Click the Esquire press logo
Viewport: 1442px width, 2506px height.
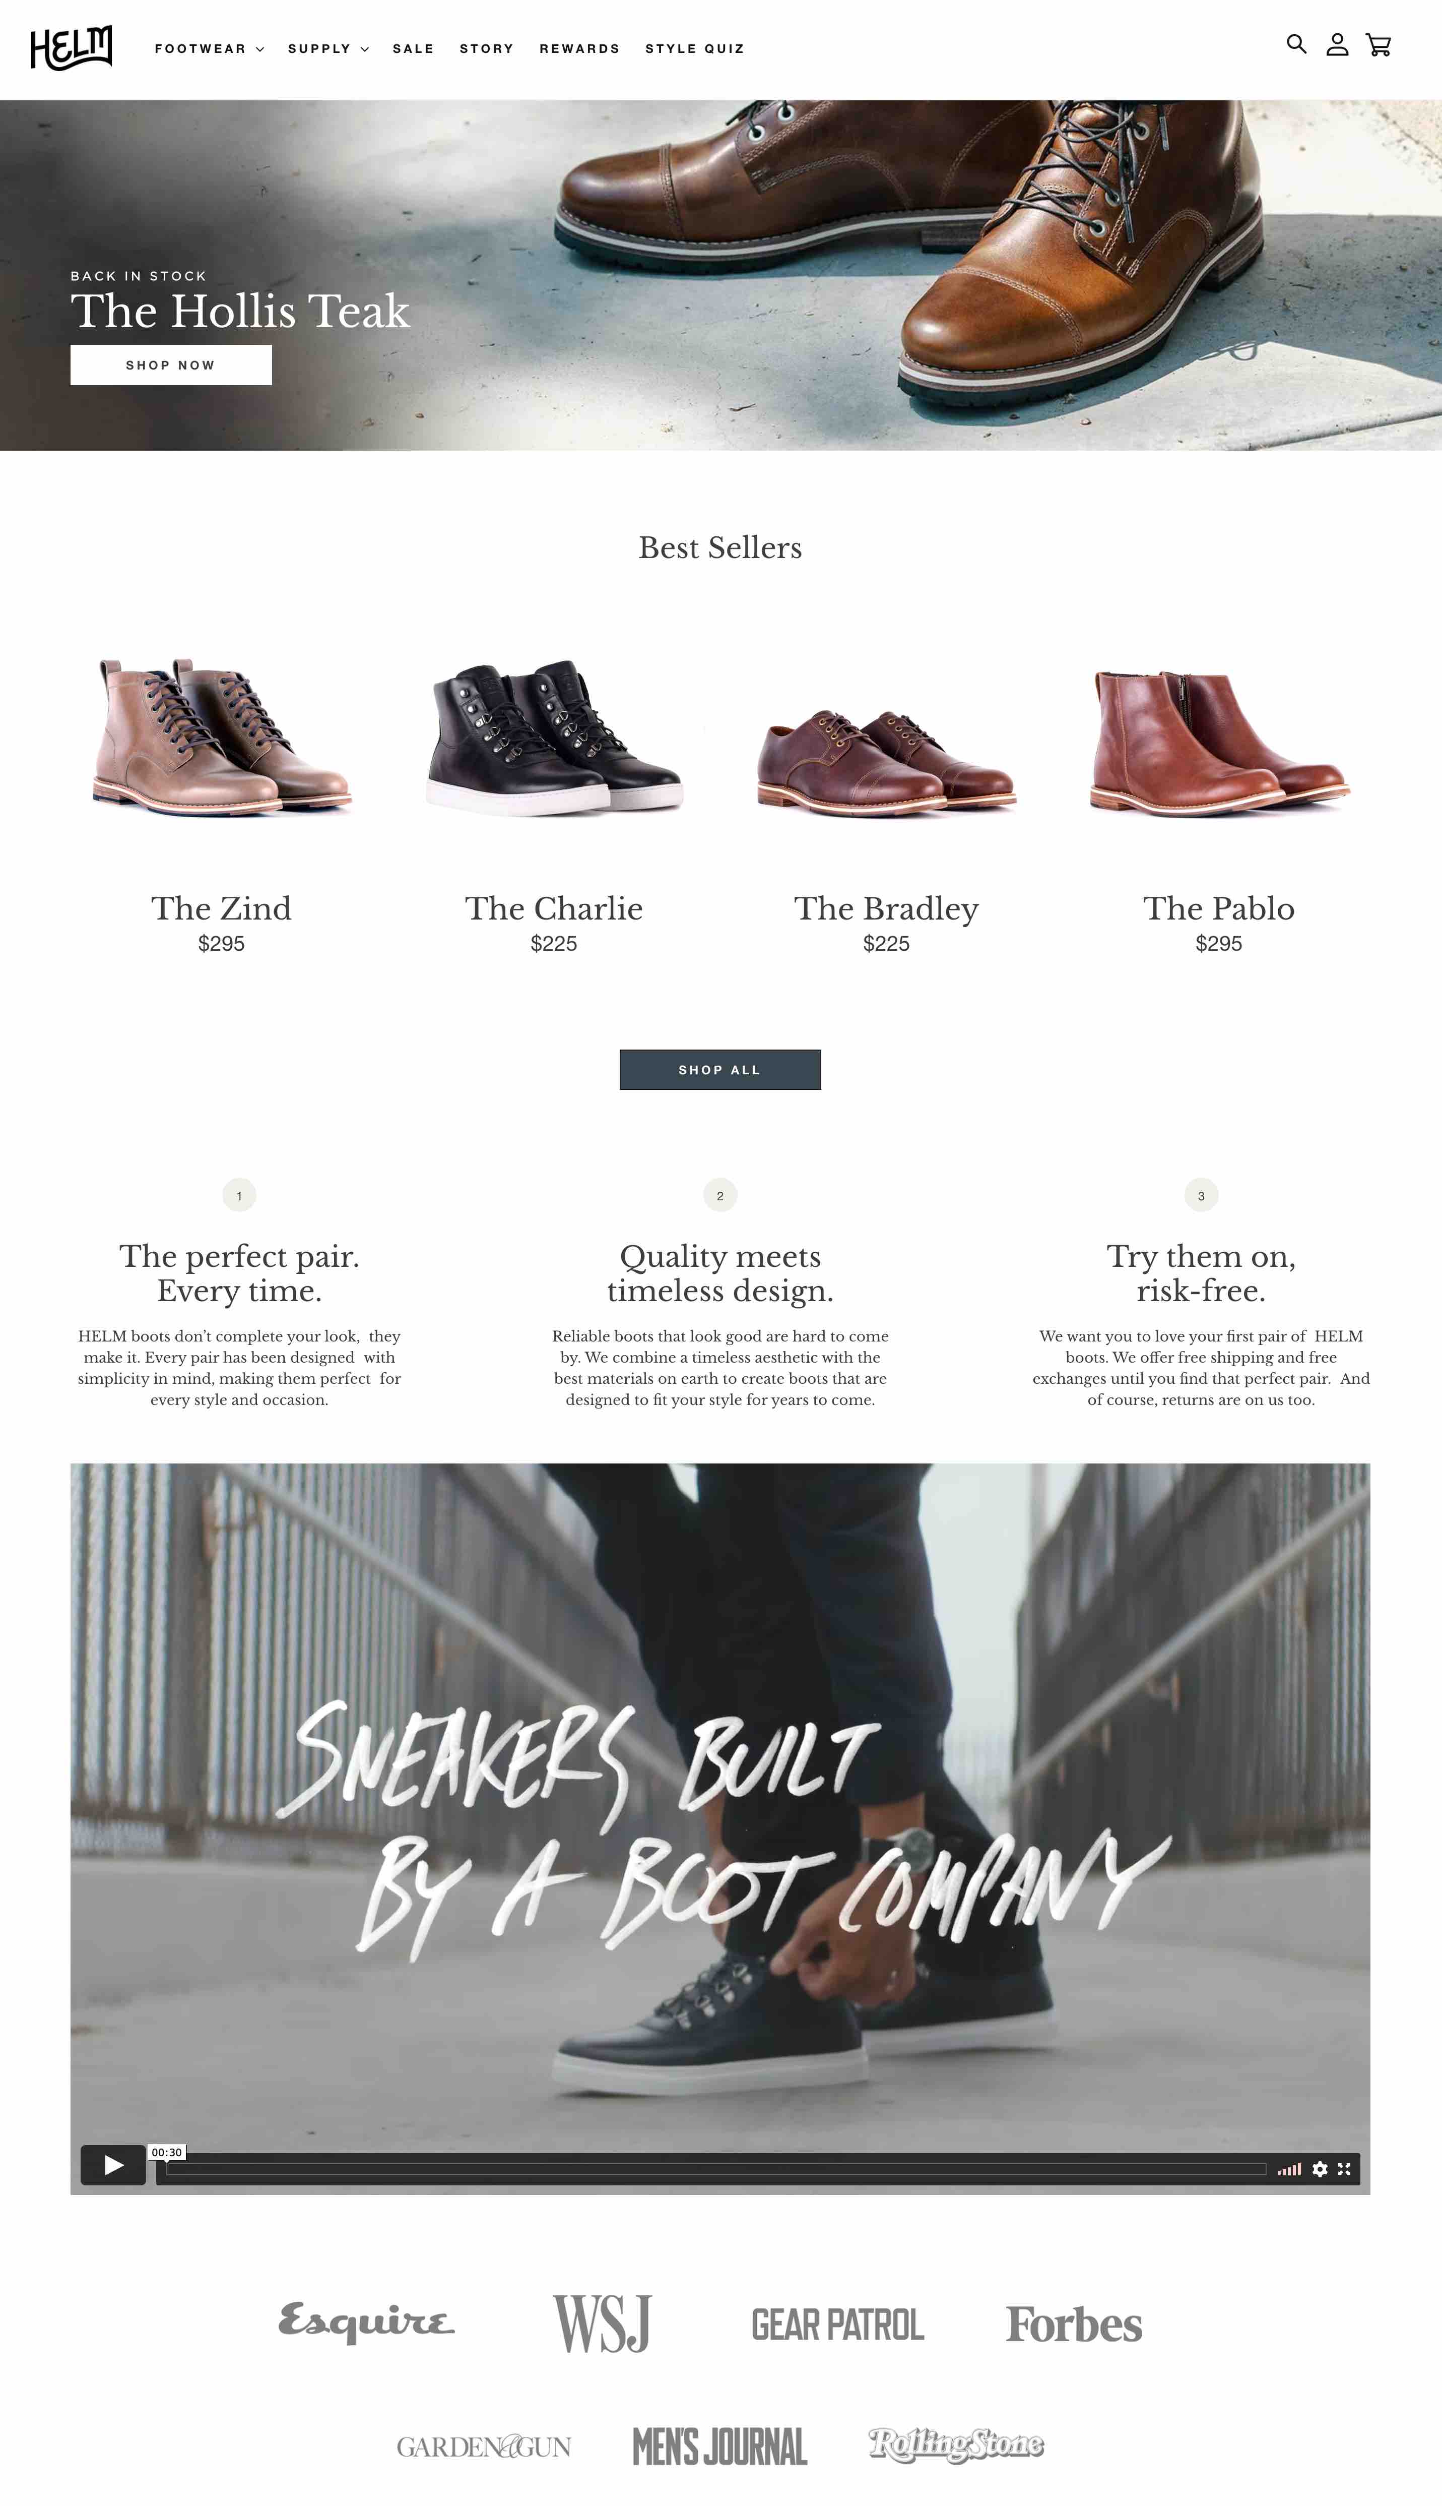pyautogui.click(x=366, y=2321)
